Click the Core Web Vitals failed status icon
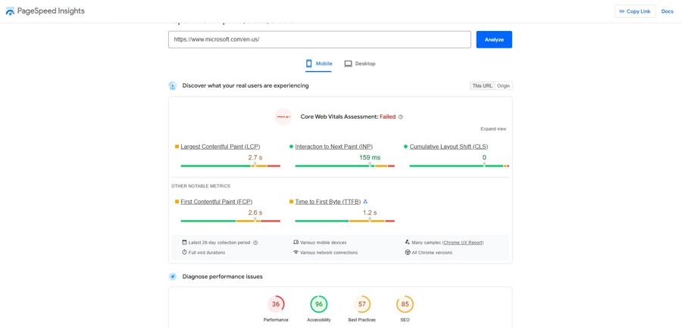This screenshot has height=328, width=682. 283,116
